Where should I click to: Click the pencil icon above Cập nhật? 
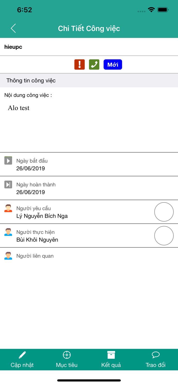[22, 354]
